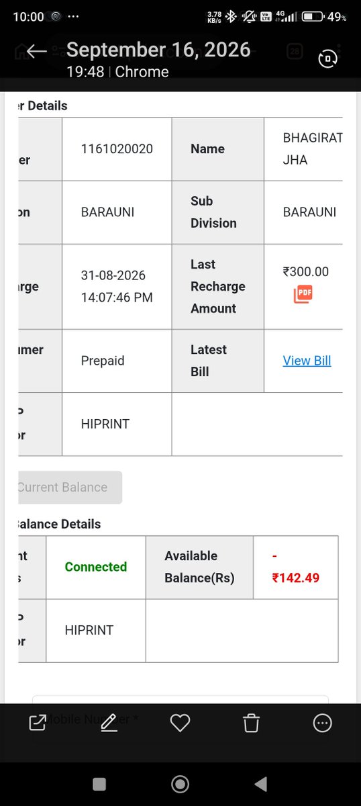
Task: Tap the square recent apps button
Action: (x=99, y=784)
